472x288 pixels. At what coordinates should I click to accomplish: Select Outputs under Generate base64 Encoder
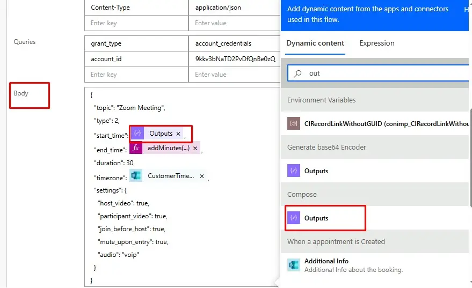pos(316,171)
